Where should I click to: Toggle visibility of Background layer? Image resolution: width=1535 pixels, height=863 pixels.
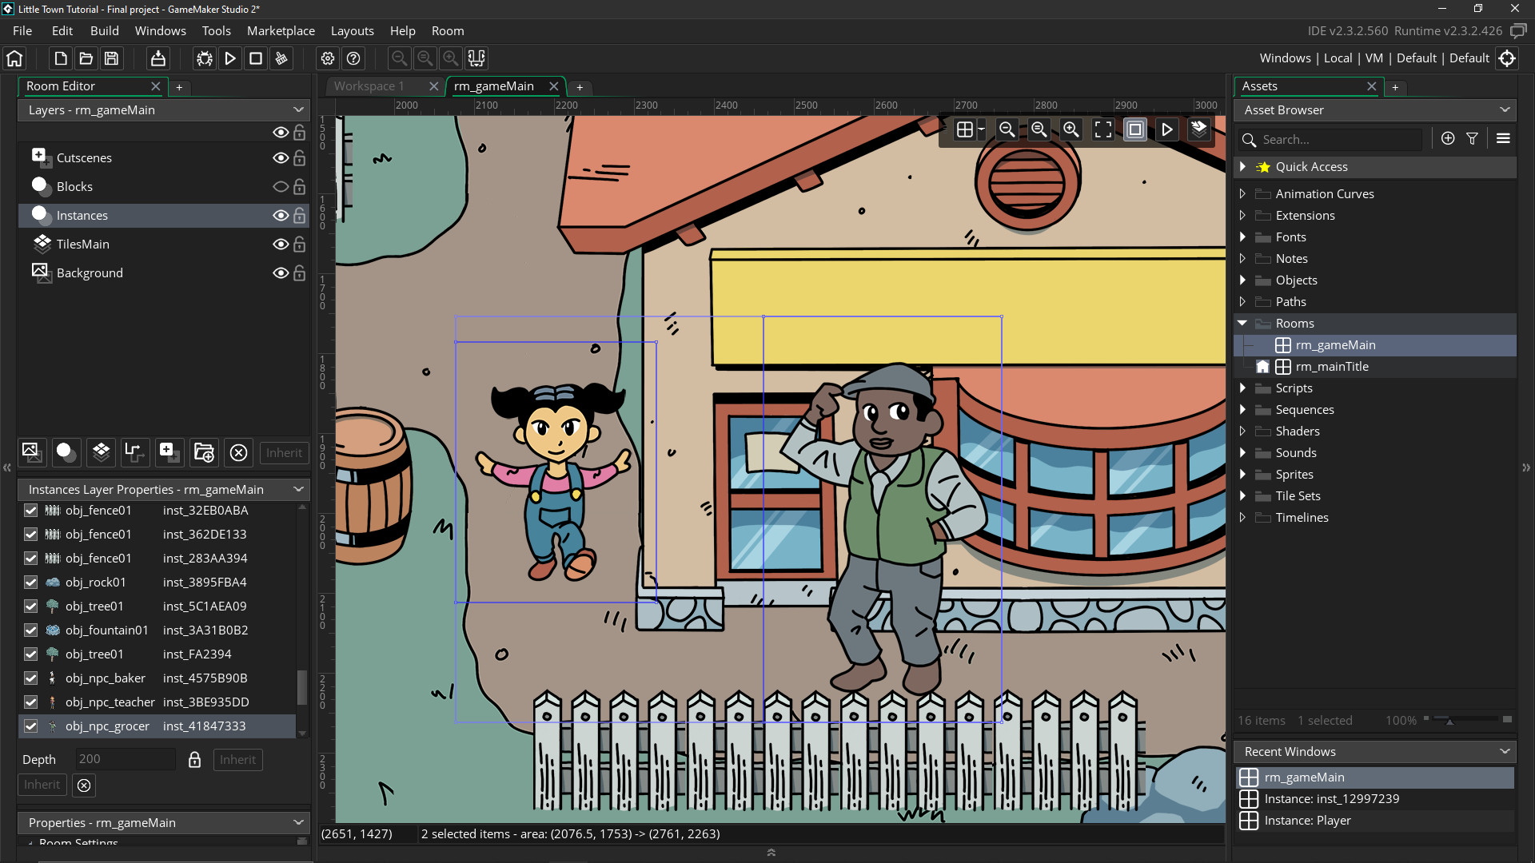click(x=279, y=273)
